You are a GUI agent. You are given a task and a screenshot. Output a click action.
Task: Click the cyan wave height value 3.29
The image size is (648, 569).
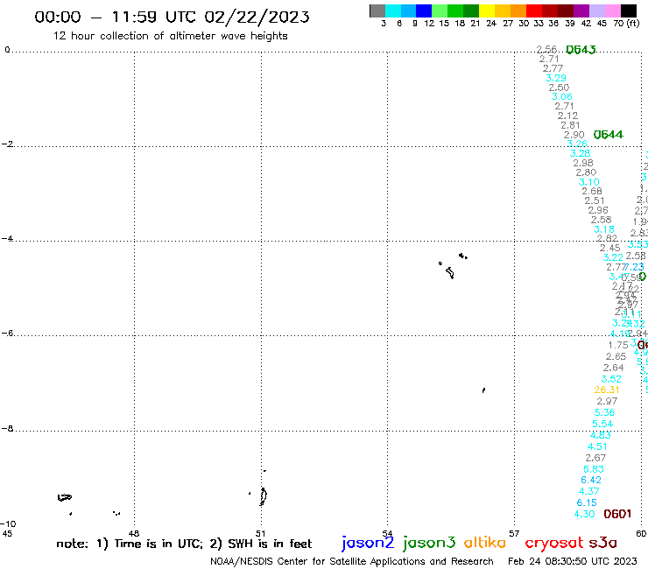[556, 78]
